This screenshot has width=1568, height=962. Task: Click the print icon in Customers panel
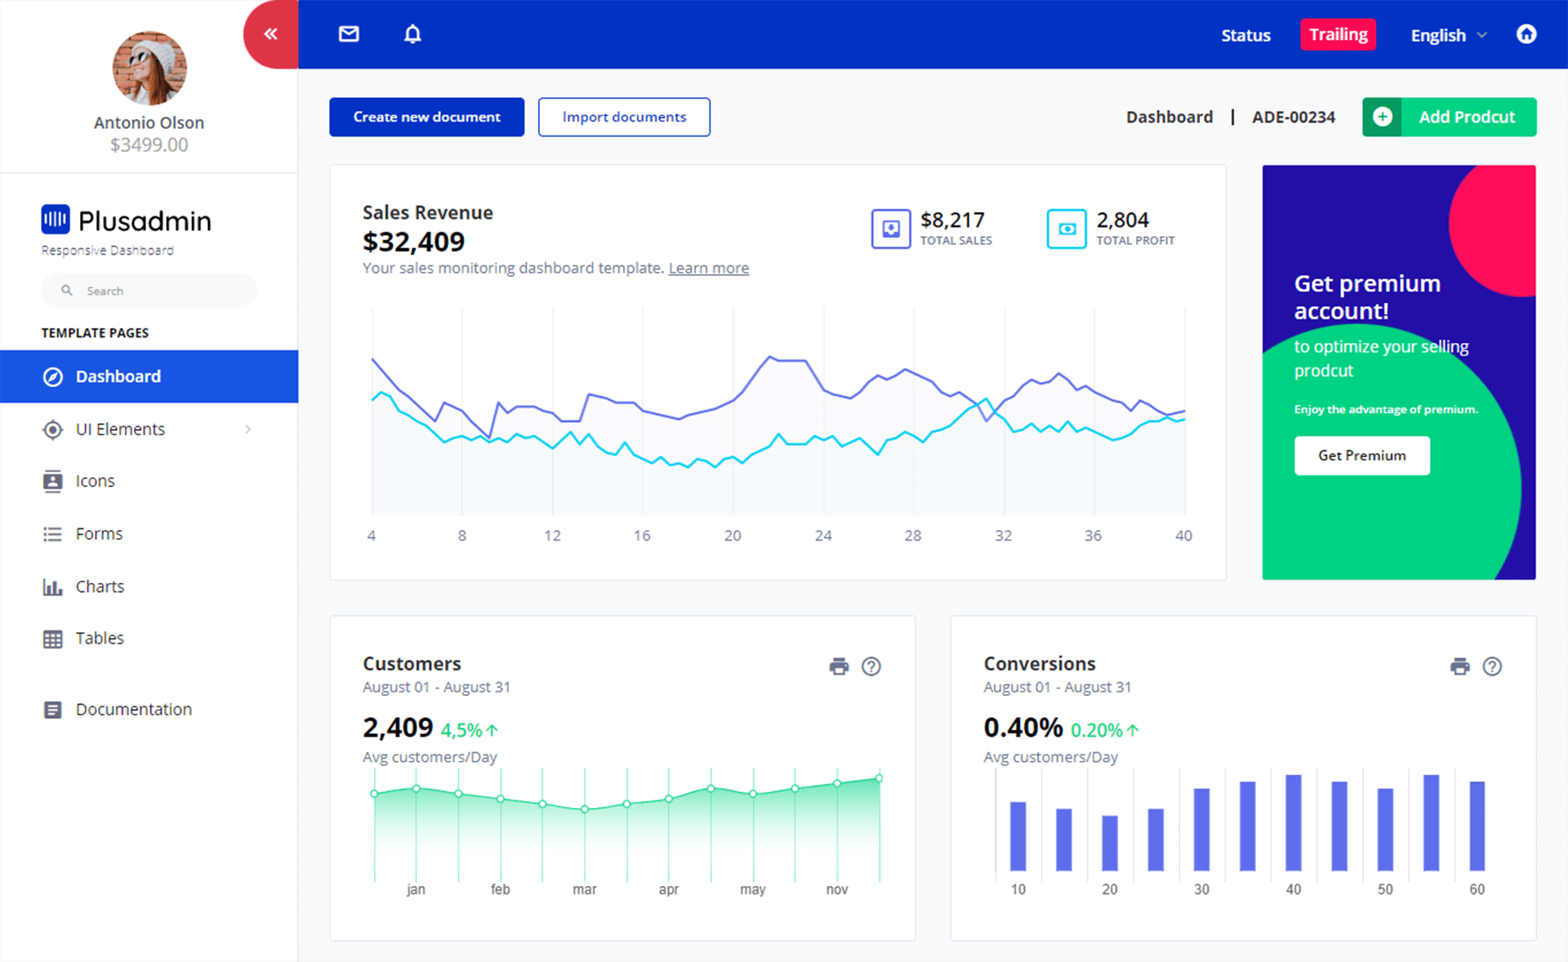pyautogui.click(x=839, y=664)
